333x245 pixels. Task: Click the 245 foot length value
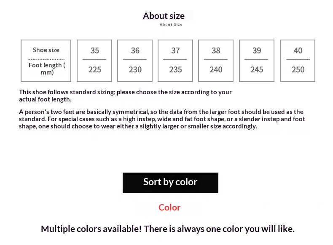257,69
